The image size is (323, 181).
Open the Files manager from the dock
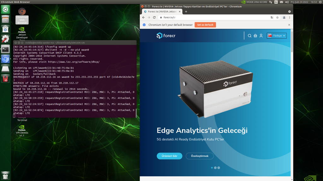click(5, 19)
